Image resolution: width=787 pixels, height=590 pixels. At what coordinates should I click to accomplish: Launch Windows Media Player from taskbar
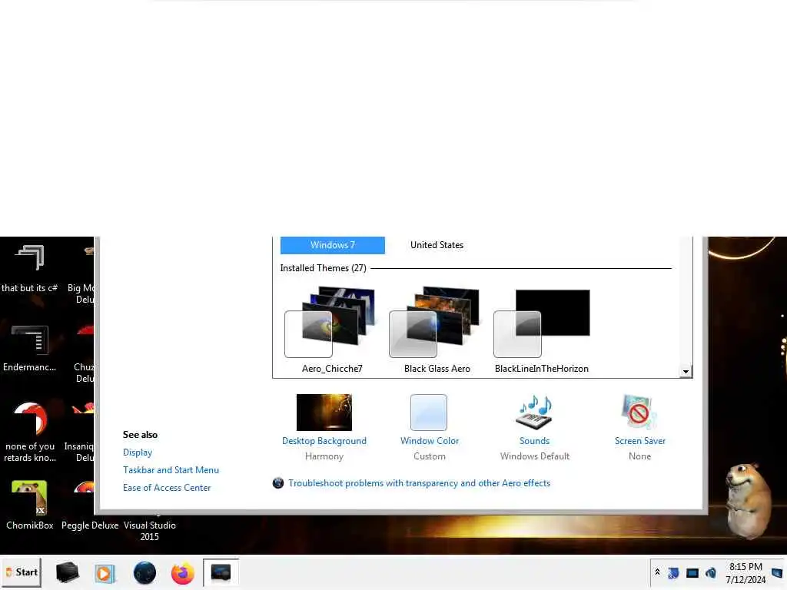tap(105, 572)
